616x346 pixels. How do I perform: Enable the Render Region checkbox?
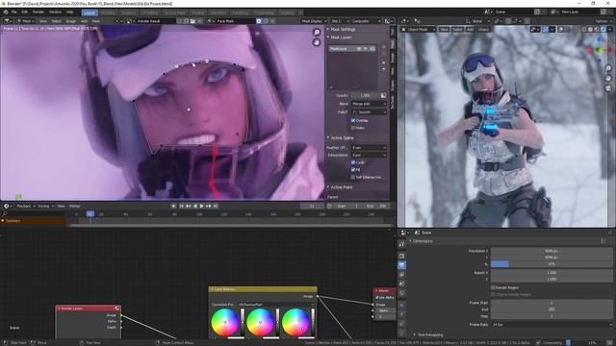tap(493, 287)
